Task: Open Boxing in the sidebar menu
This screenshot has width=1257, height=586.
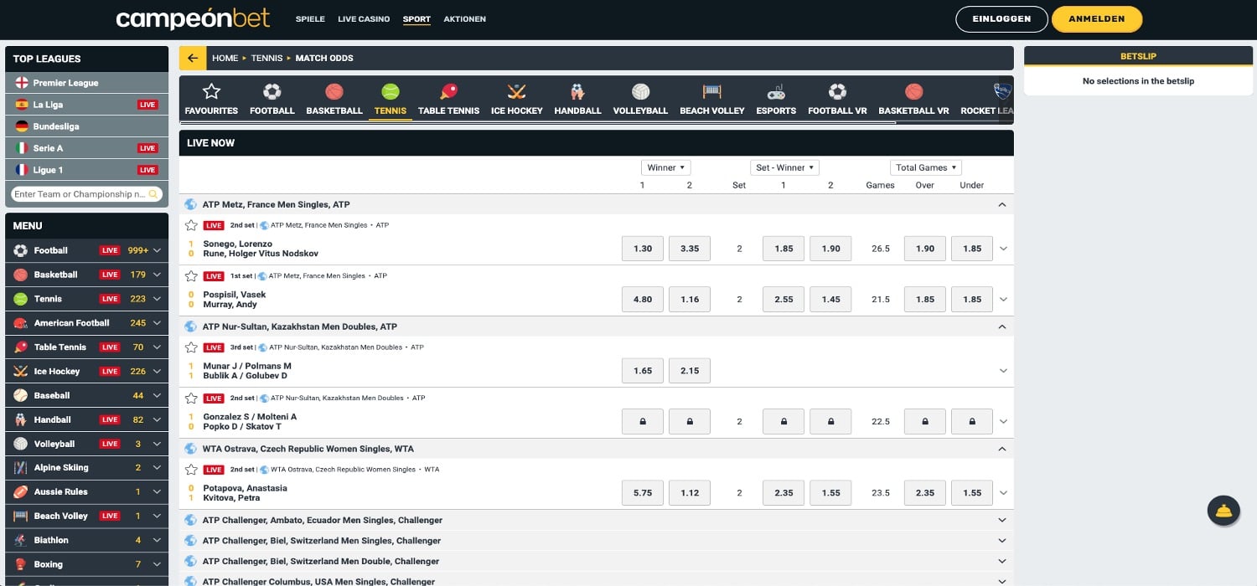Action: (87, 564)
